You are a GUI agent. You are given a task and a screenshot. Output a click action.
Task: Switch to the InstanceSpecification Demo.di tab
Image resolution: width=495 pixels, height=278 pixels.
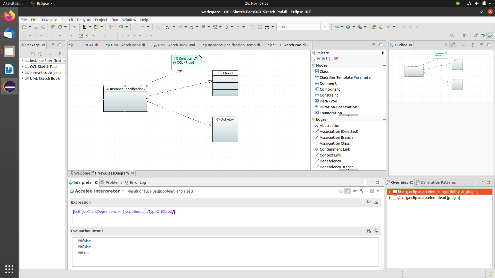tap(231, 45)
